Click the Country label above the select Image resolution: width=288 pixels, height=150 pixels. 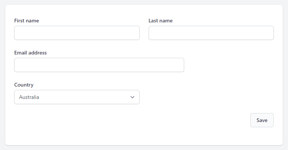pyautogui.click(x=24, y=85)
